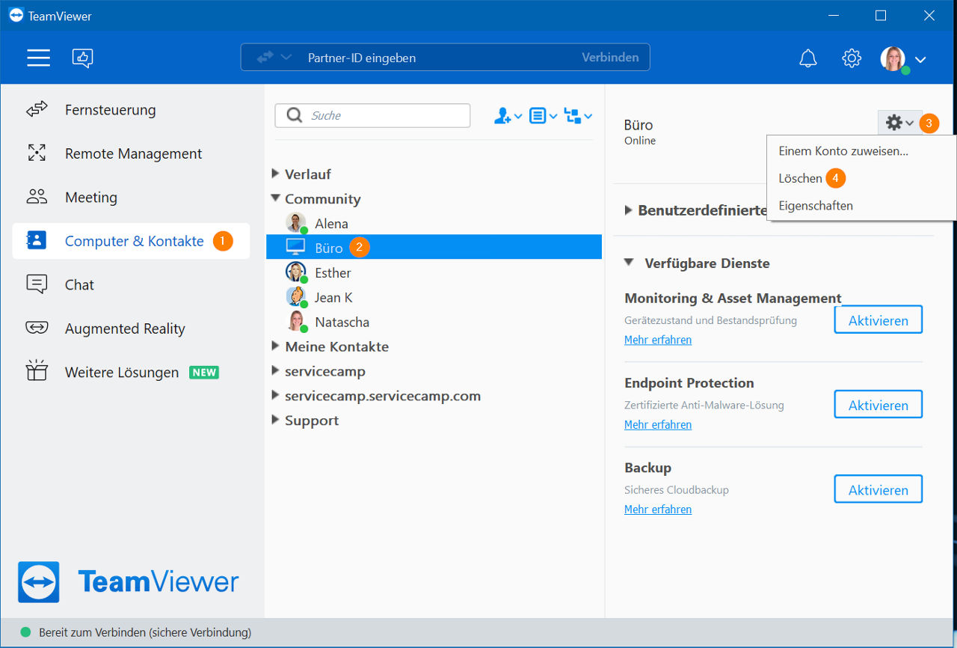This screenshot has height=648, width=957.
Task: Open the Büro gear dropdown
Action: [x=899, y=123]
